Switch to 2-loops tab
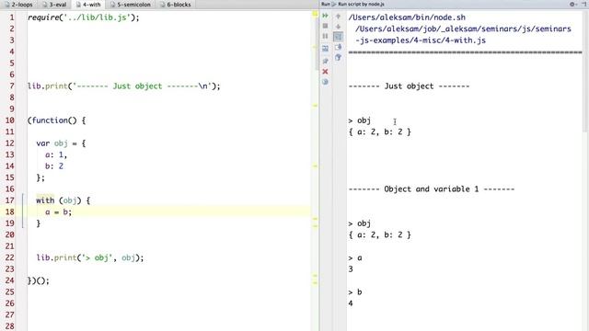The image size is (589, 331). (x=18, y=5)
